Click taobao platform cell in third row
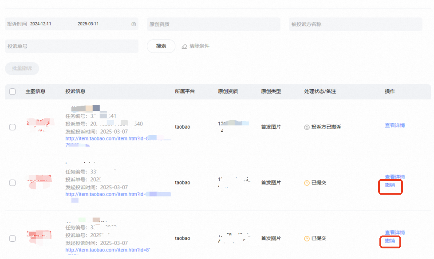Image resolution: width=434 pixels, height=259 pixels. [182, 238]
